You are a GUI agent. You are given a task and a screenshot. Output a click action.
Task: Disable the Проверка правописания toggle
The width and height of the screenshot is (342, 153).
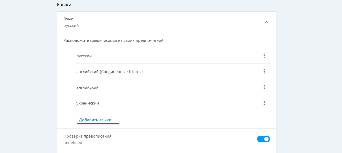263,139
